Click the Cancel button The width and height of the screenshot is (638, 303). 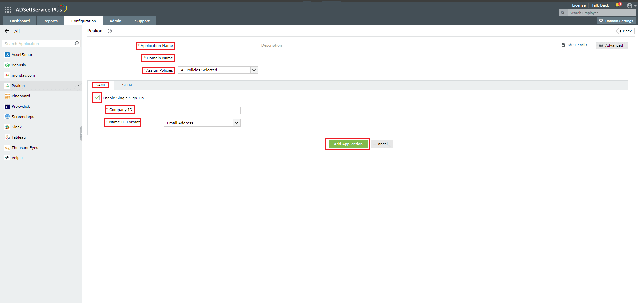tap(382, 144)
